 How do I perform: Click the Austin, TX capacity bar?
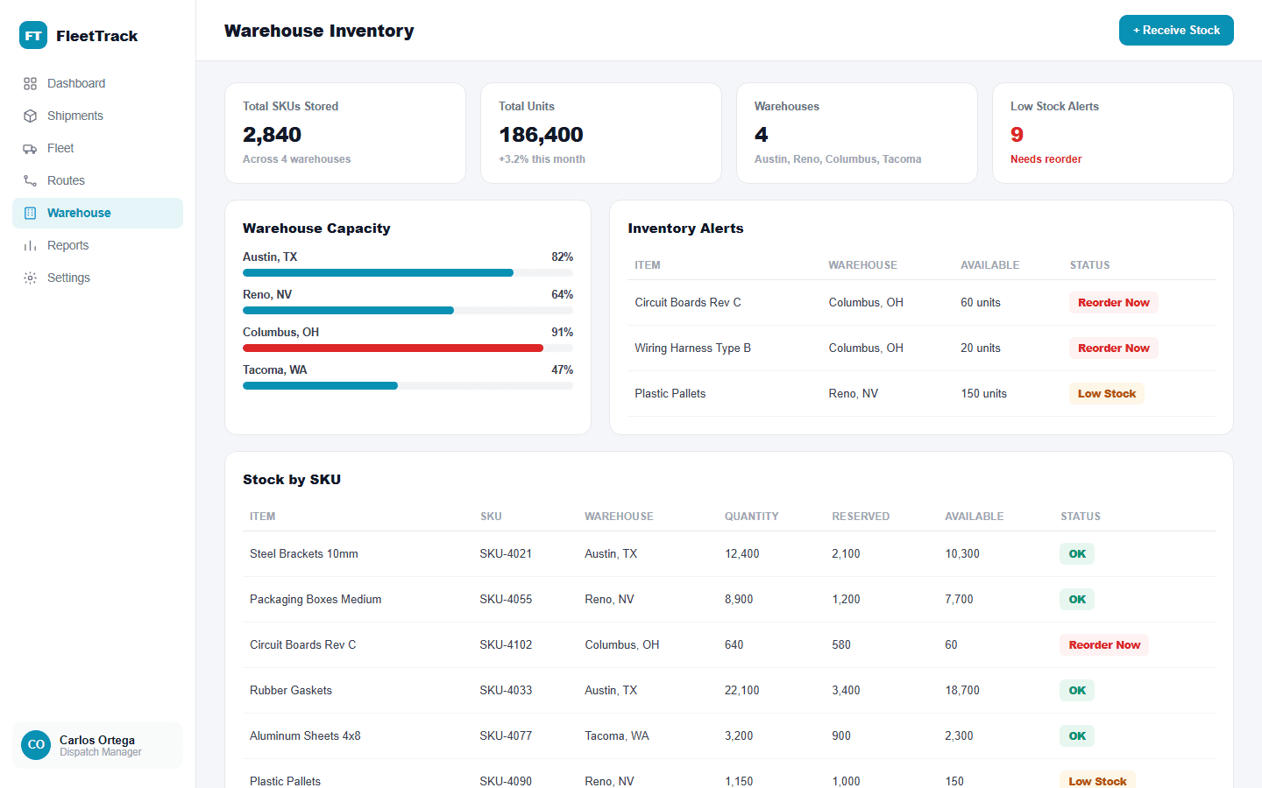(x=408, y=273)
